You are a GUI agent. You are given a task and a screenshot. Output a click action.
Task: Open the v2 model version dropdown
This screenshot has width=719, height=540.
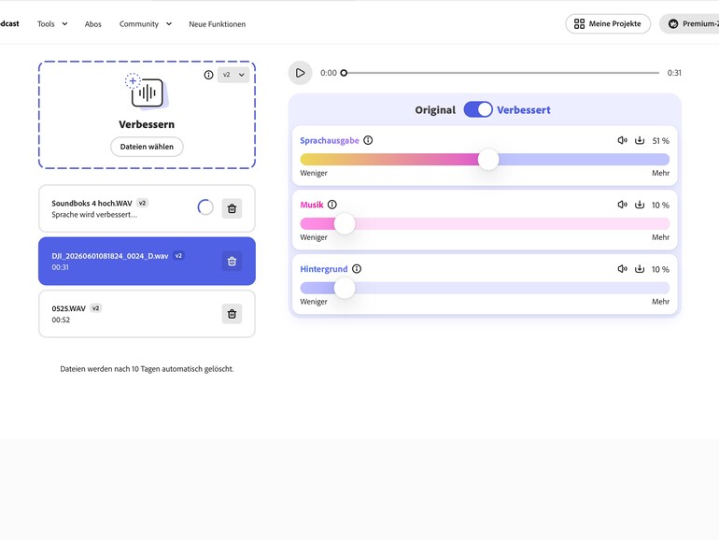point(233,75)
